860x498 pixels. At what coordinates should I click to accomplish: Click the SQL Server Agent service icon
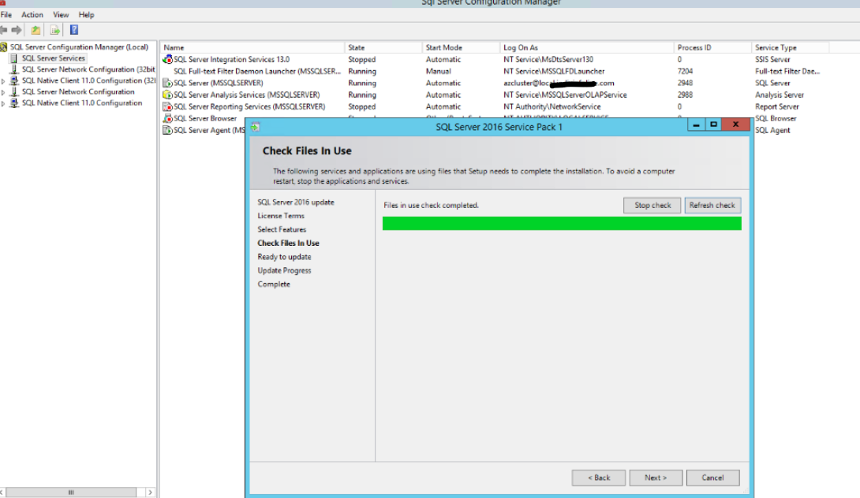(x=167, y=130)
